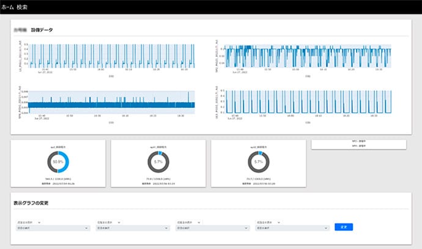Image resolution: width=422 pixels, height=249 pixels.
Task: Open the first wide graph selection dropdown
Action: click(51, 228)
